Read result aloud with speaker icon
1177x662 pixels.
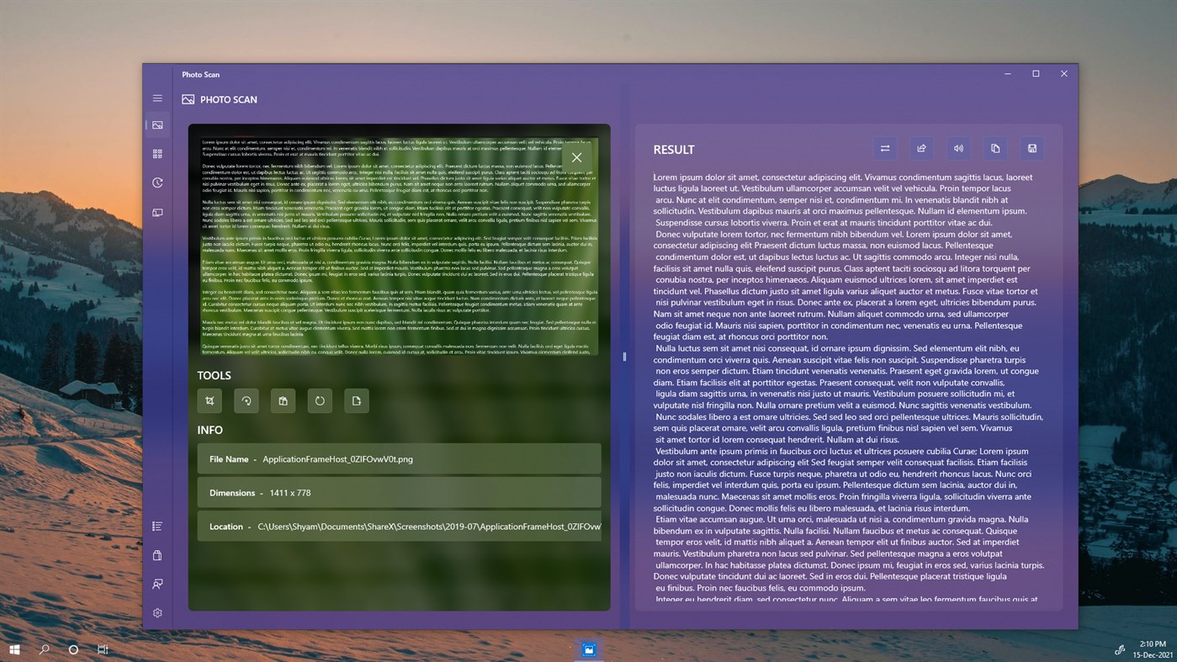(958, 149)
